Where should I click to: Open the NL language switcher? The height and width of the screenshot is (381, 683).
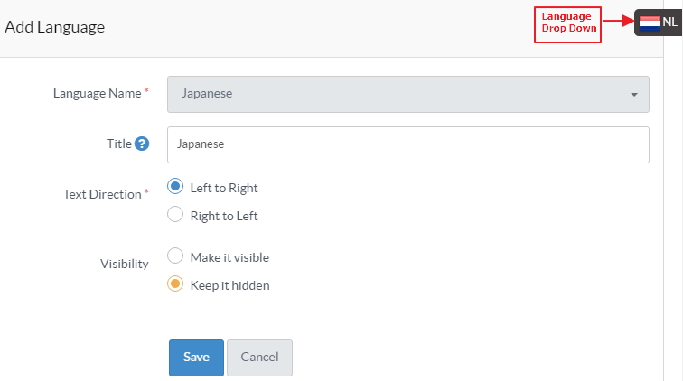coord(659,23)
